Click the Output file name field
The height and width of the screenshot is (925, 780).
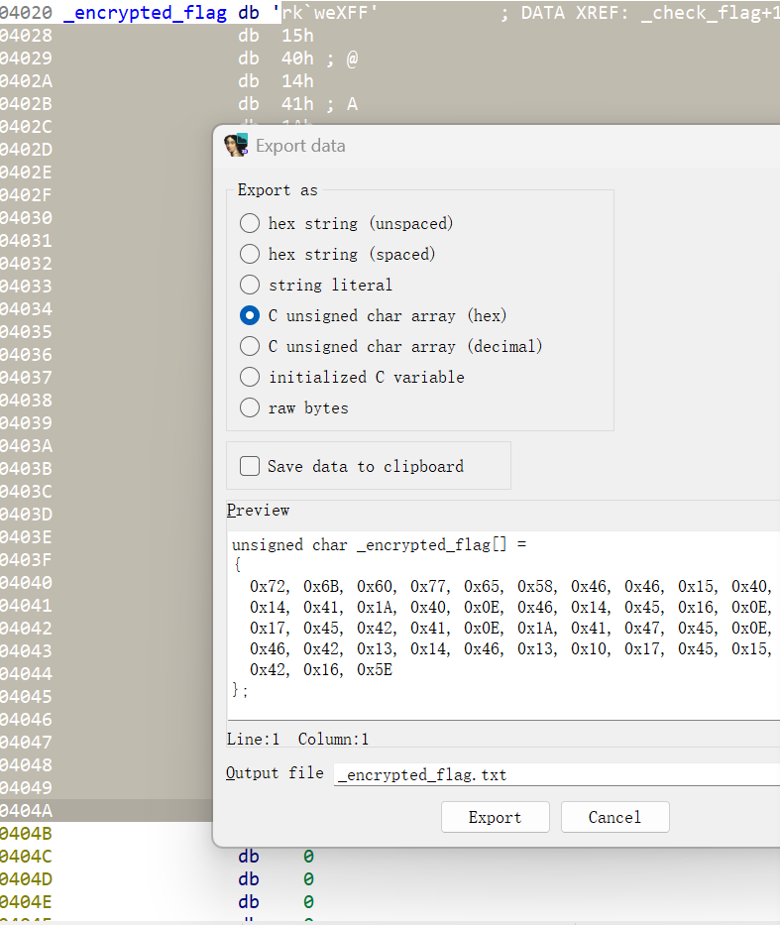click(555, 774)
